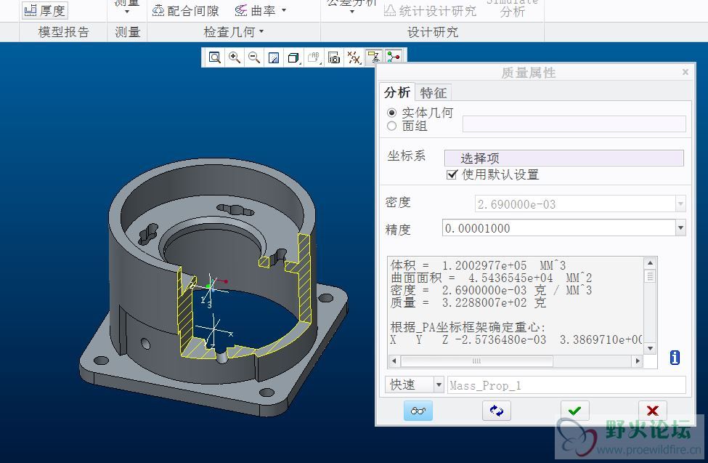Close the 质量属性 dialog
Image resolution: width=708 pixels, height=463 pixels.
click(x=685, y=72)
